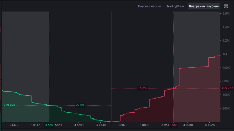Click the 1.4M volume axis label

click(226, 27)
